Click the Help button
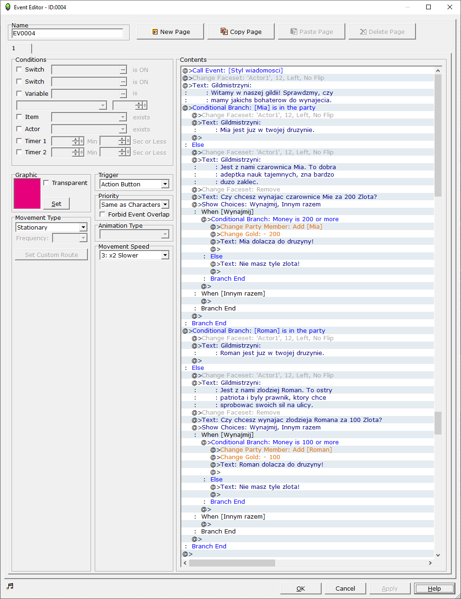 click(x=435, y=588)
